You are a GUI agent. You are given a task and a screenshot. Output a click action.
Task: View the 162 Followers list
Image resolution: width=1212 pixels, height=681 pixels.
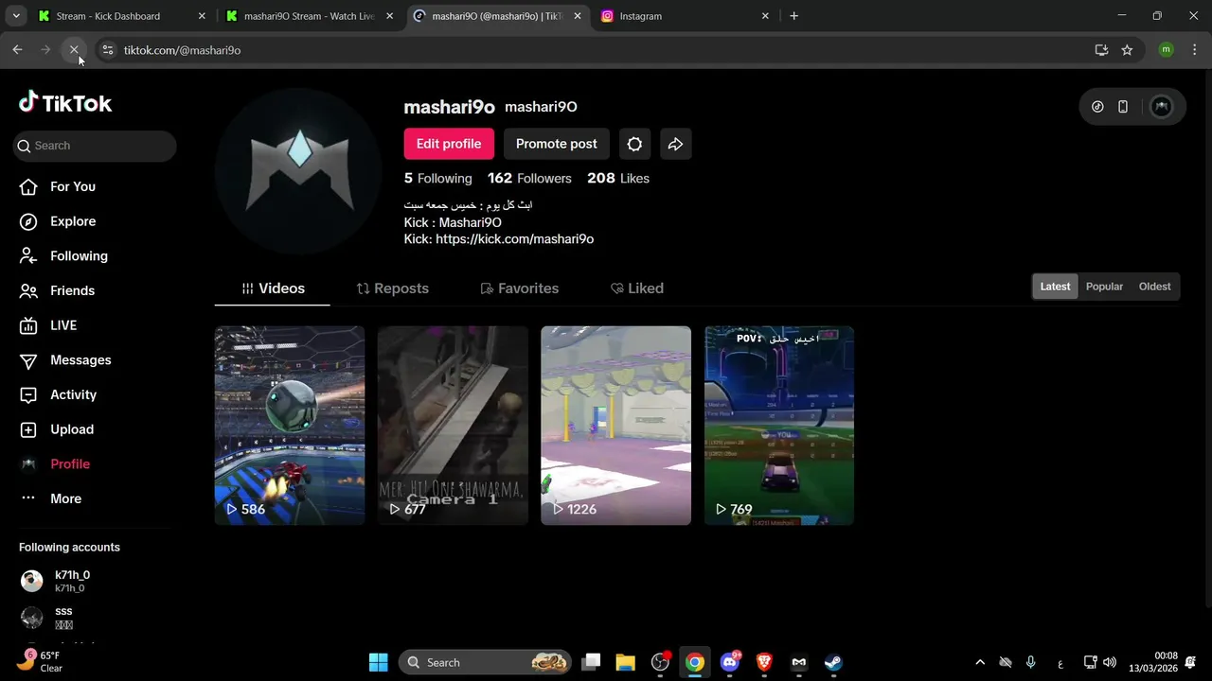point(529,178)
